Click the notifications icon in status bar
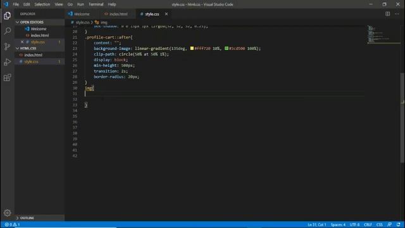This screenshot has width=405, height=228. click(x=399, y=225)
